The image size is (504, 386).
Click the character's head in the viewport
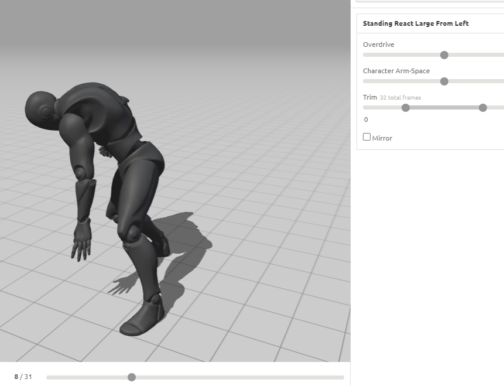coord(41,110)
